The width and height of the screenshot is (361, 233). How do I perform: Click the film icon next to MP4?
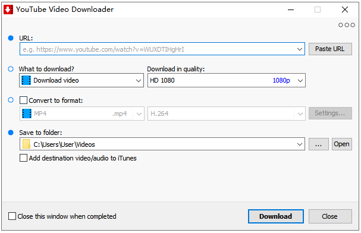click(x=27, y=114)
